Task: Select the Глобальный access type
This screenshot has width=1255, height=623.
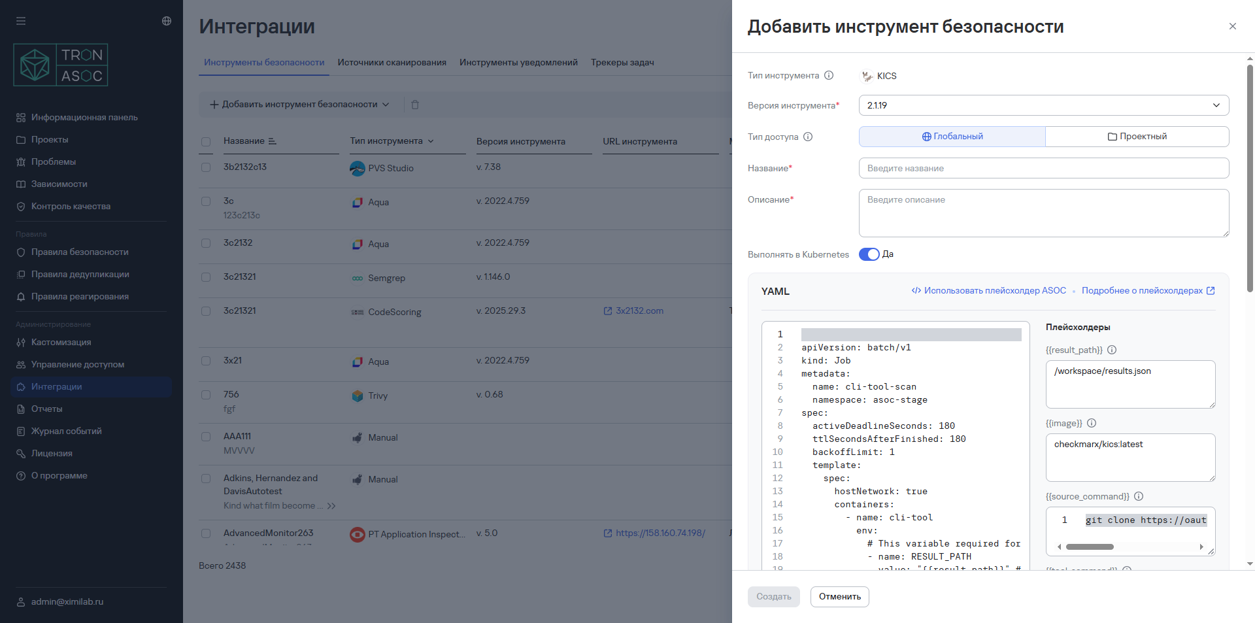Action: pyautogui.click(x=952, y=137)
